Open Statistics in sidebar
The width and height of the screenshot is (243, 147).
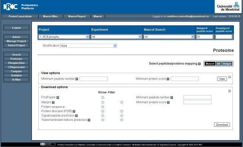coord(16,75)
